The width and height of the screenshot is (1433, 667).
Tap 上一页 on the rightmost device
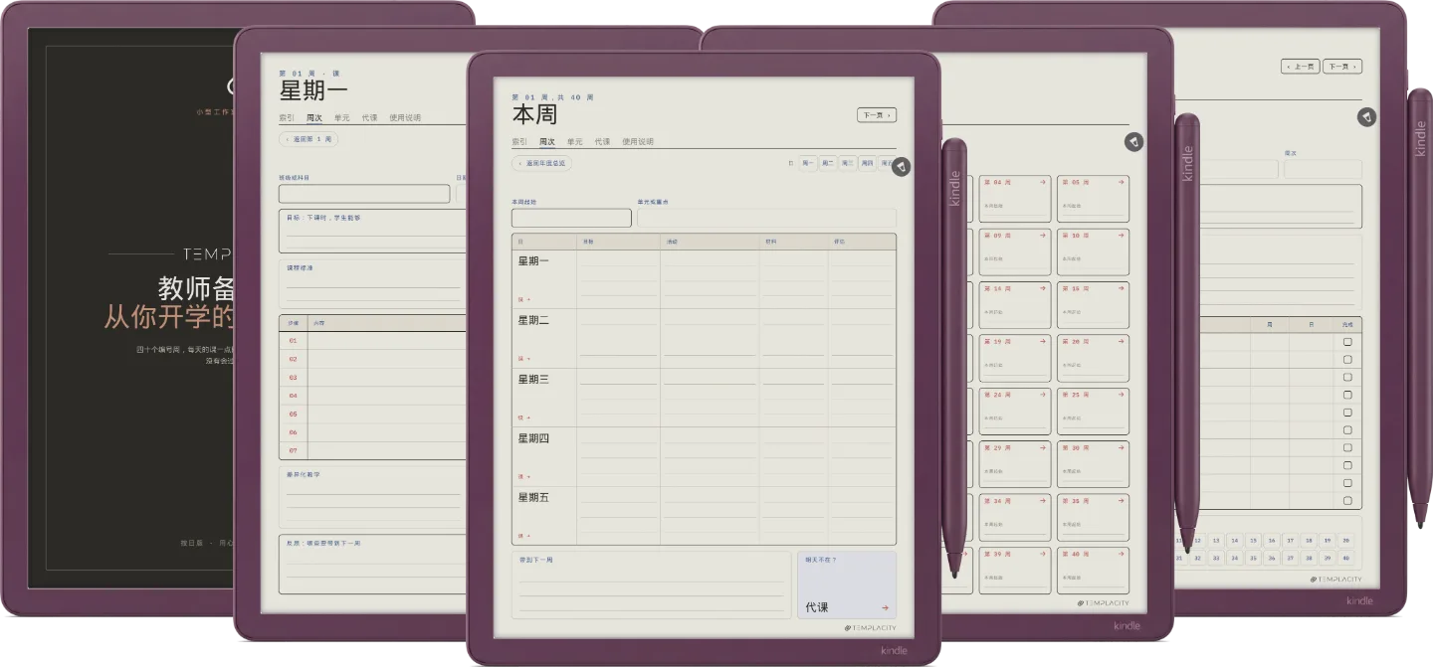coord(1301,67)
